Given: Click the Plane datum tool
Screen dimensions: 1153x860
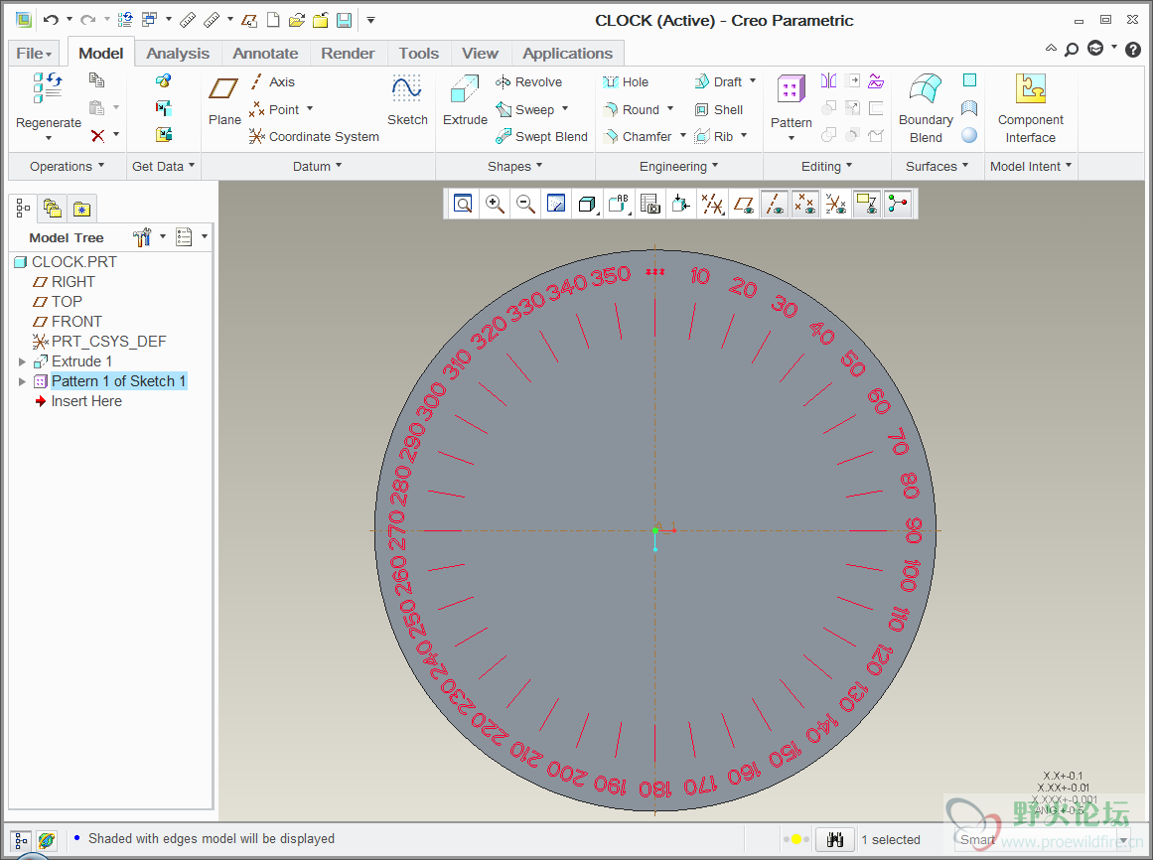Looking at the screenshot, I should (223, 100).
